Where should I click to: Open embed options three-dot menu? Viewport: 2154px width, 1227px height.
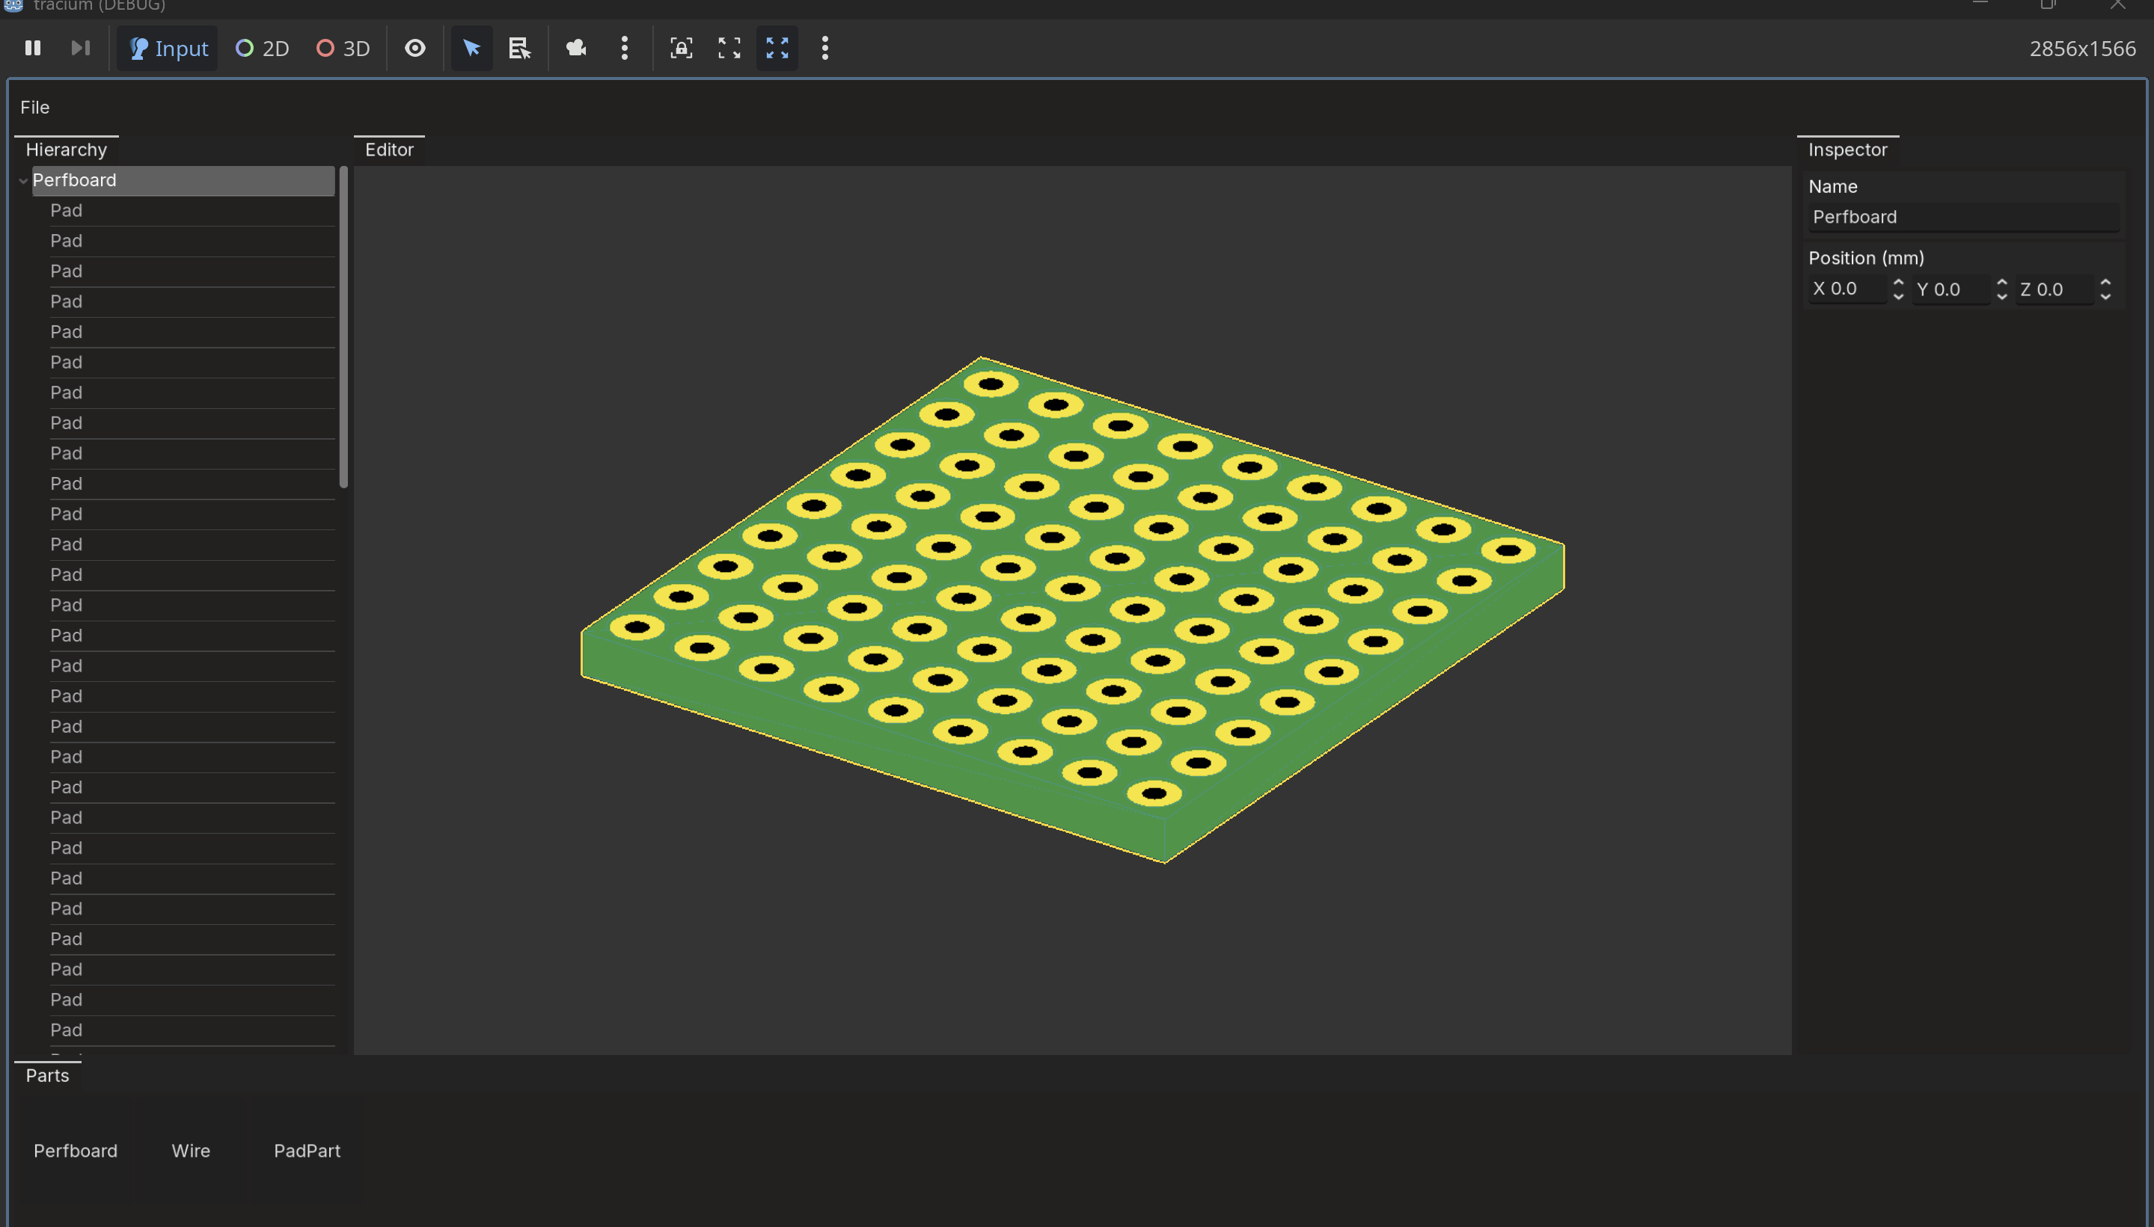click(x=825, y=48)
